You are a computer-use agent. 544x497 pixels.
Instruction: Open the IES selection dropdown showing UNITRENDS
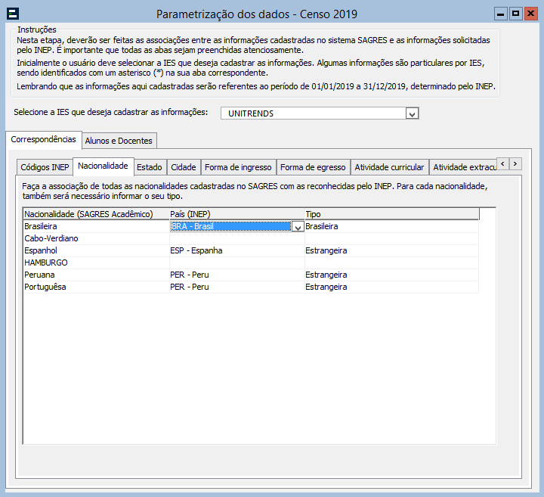pyautogui.click(x=412, y=113)
